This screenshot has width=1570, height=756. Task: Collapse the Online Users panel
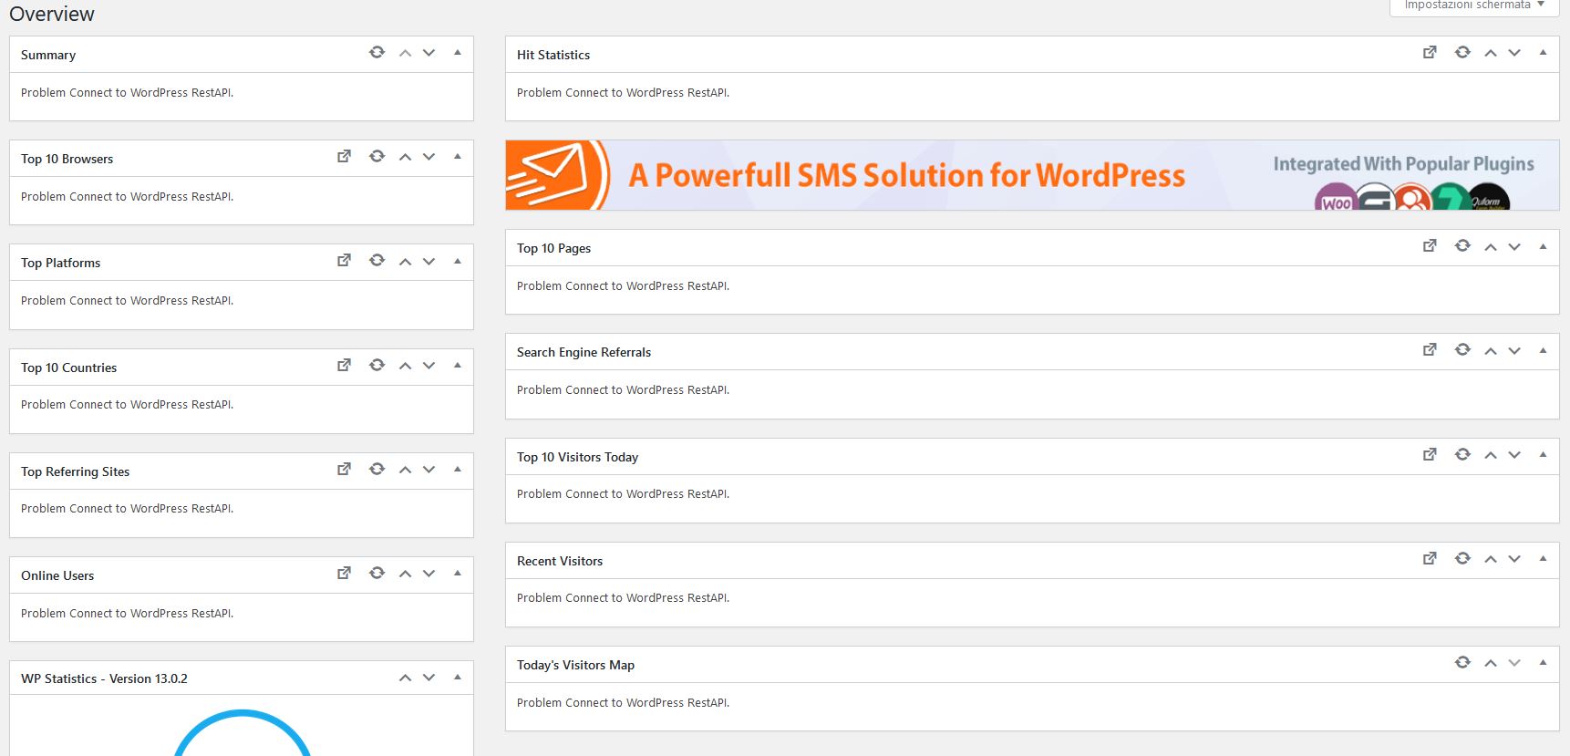pyautogui.click(x=458, y=574)
